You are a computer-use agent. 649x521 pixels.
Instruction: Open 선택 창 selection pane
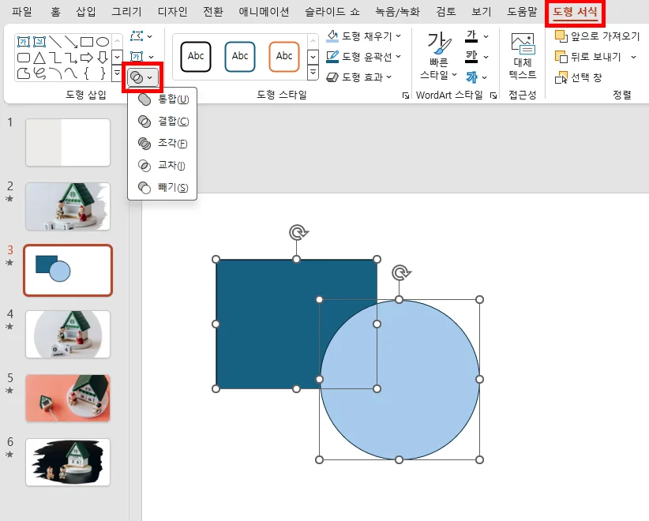tap(579, 77)
